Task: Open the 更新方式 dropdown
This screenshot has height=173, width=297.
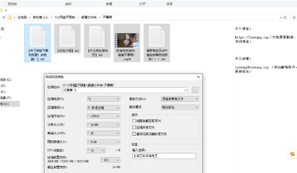Action: 180,99
